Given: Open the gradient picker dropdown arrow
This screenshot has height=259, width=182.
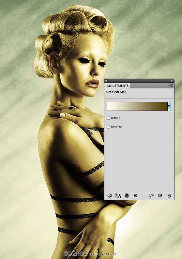Looking at the screenshot, I should click(169, 106).
